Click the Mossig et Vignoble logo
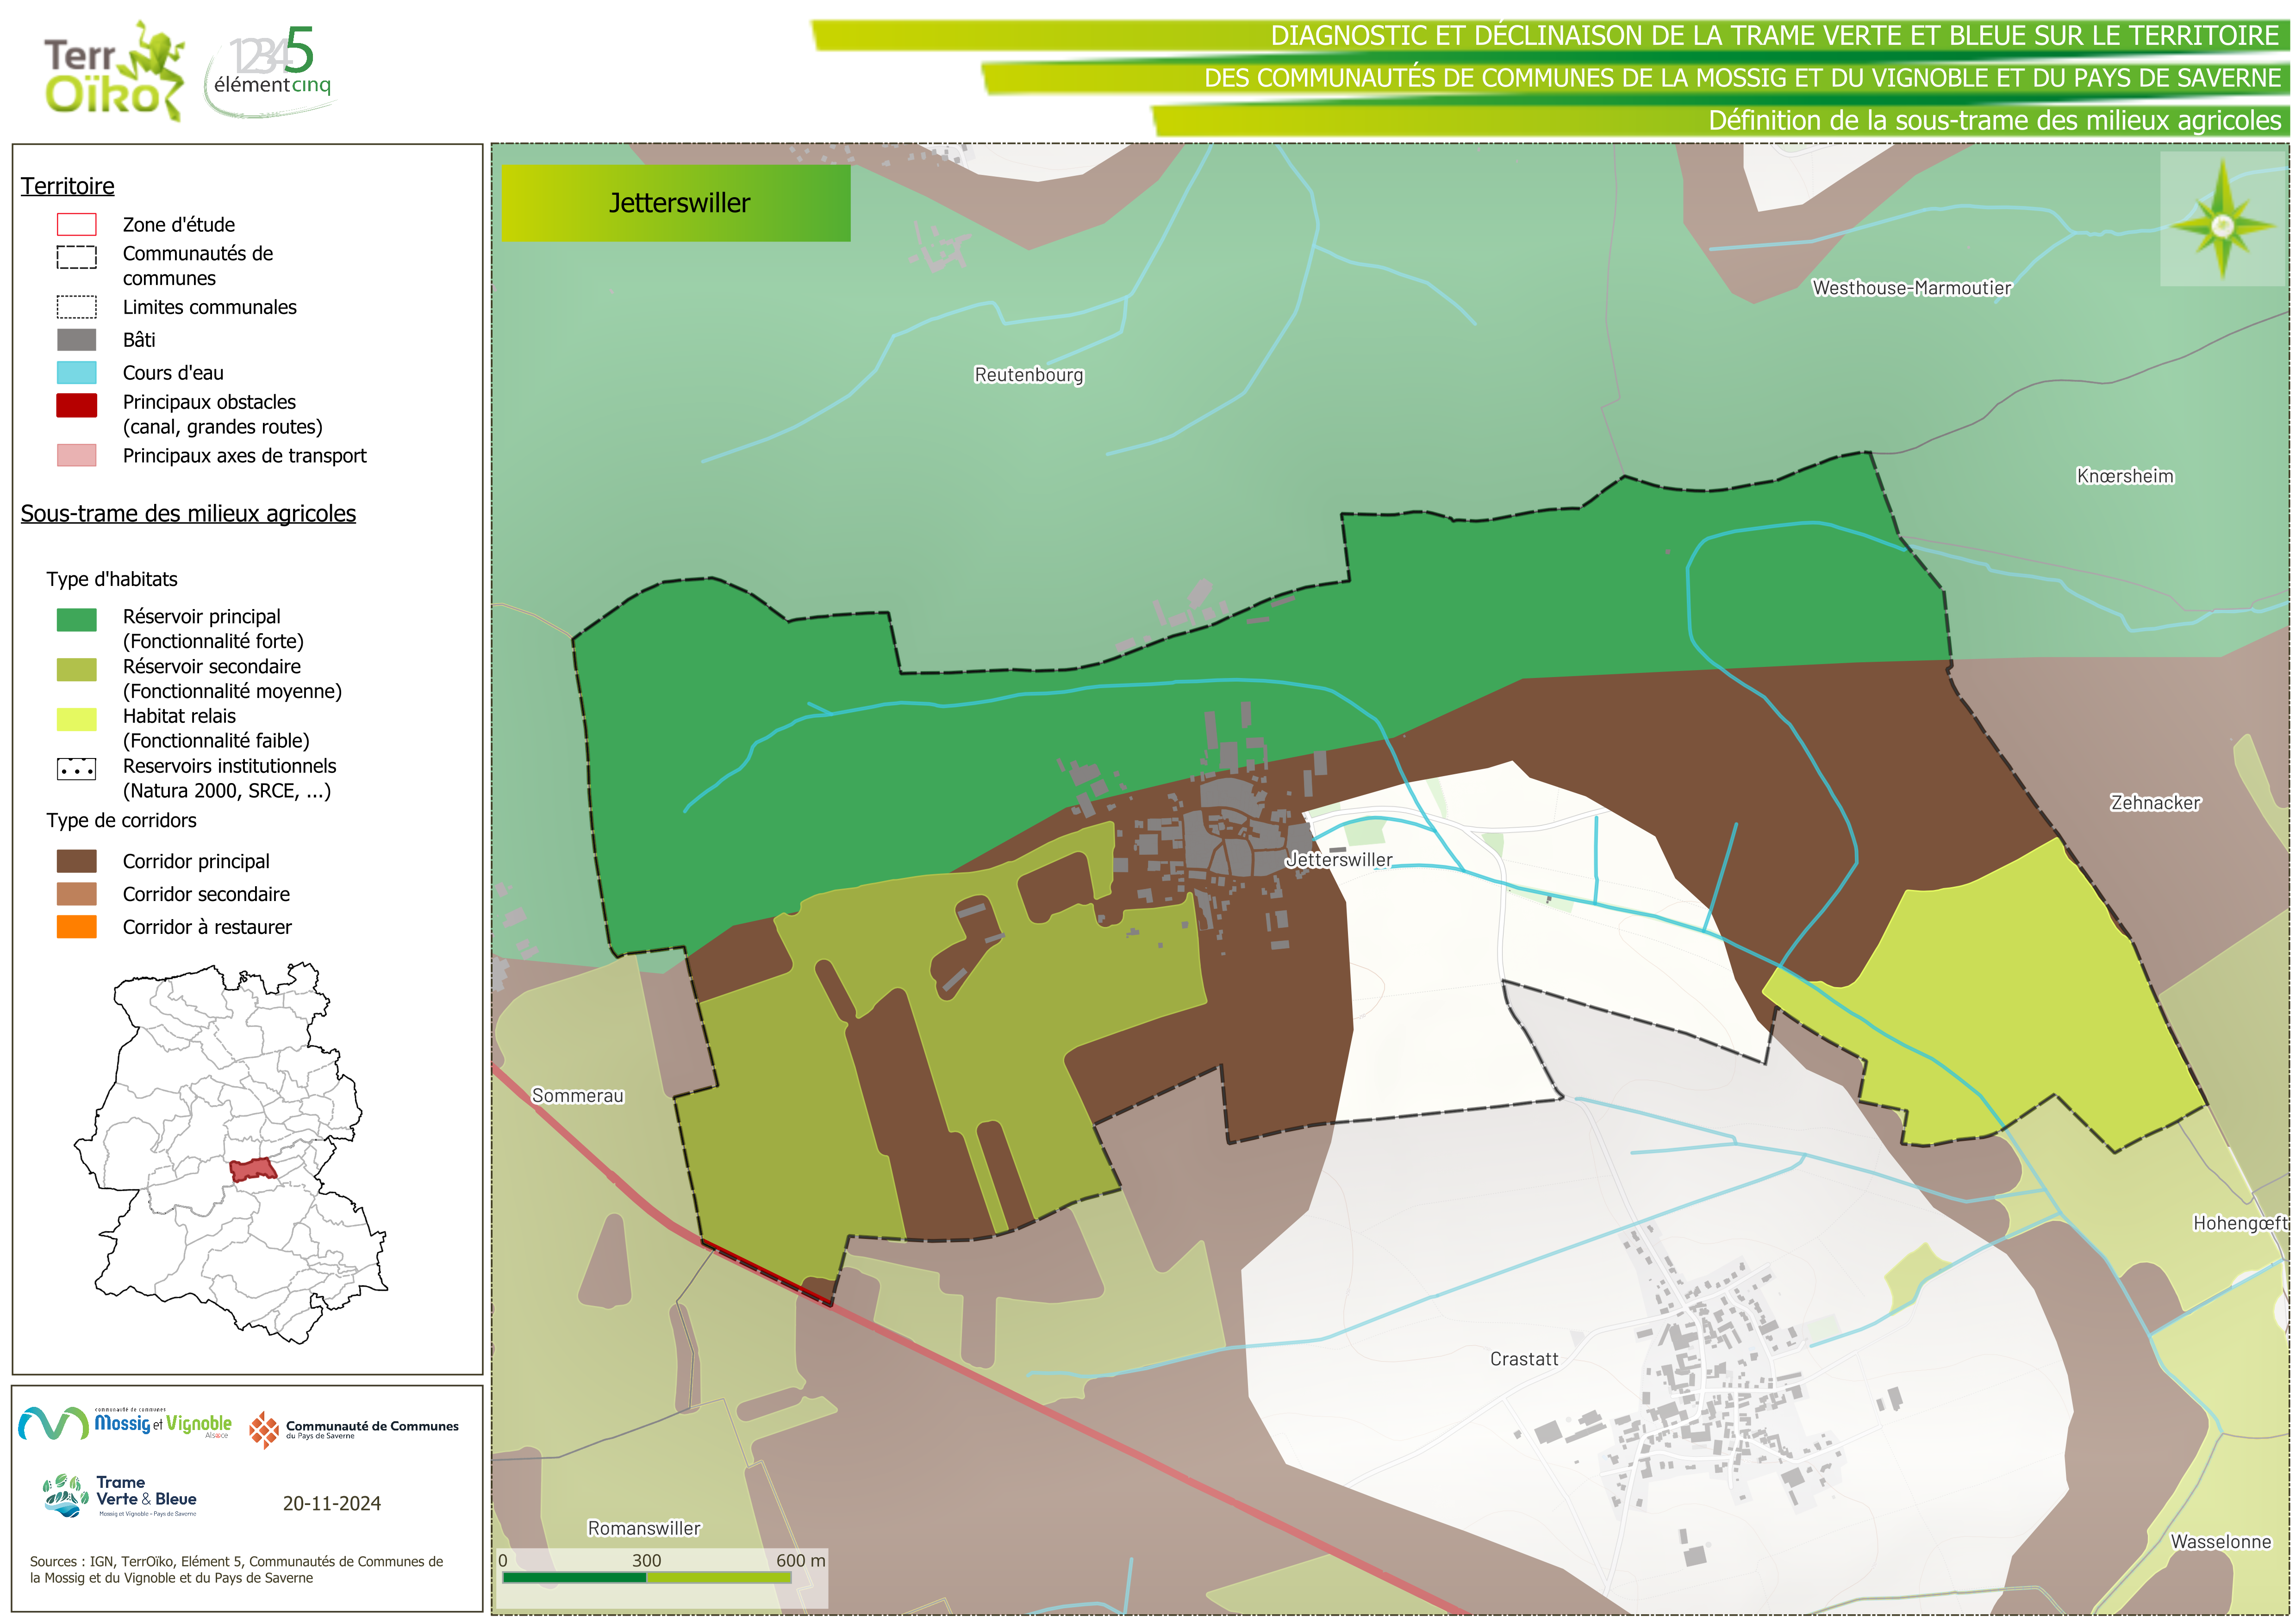This screenshot has height=1623, width=2296. point(125,1423)
